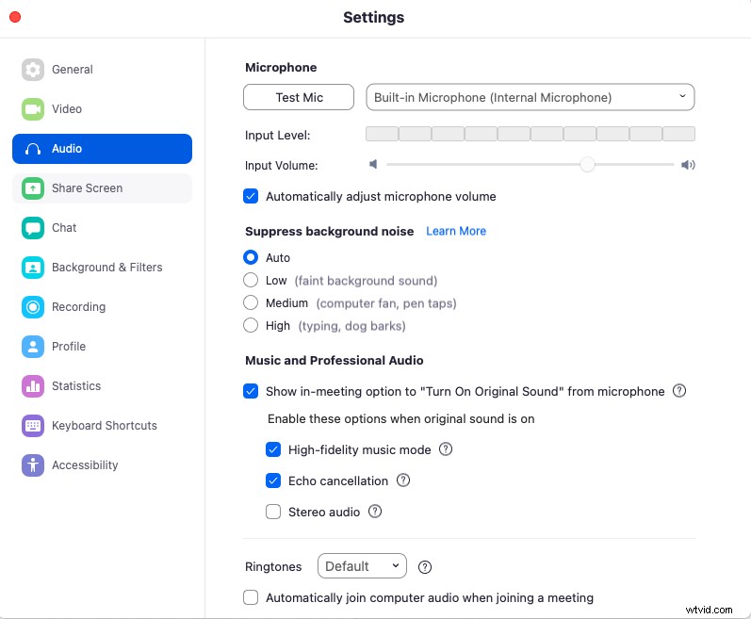Click the Accessibility figure icon

33,465
